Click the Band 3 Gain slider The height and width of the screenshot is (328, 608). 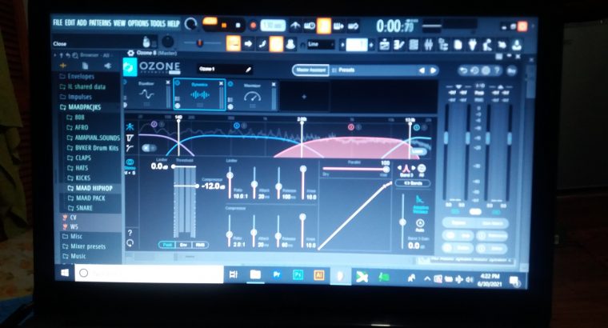click(403, 222)
